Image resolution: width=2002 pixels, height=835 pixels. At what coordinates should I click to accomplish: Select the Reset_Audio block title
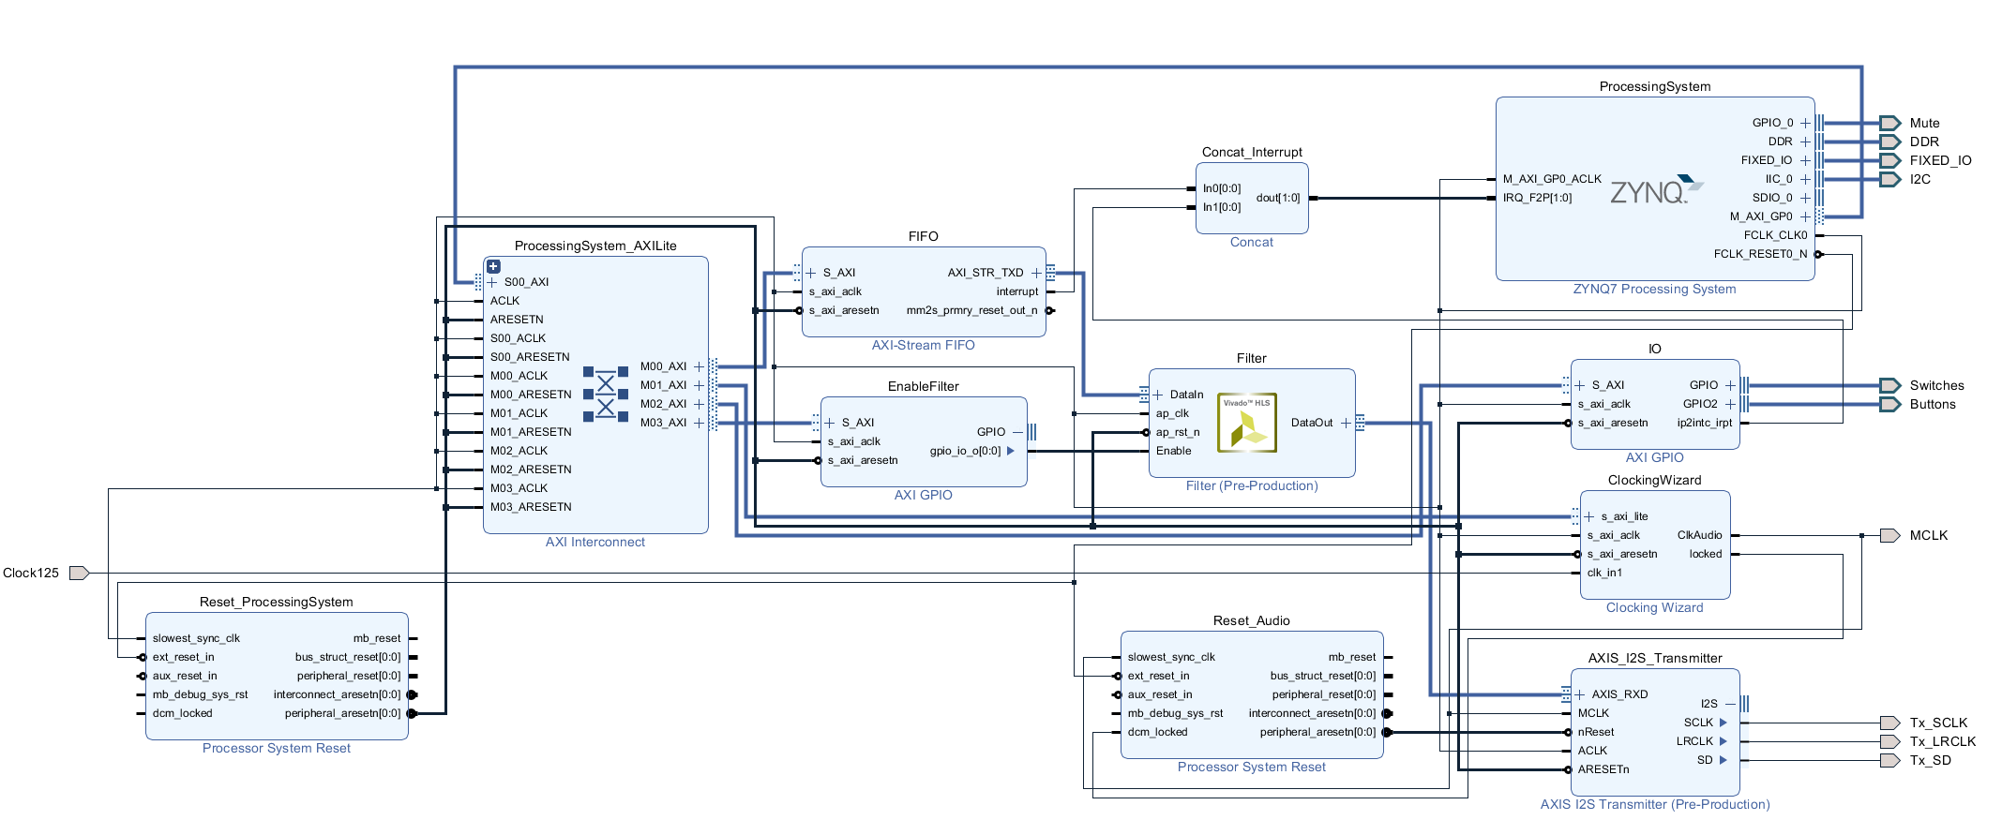(1251, 620)
